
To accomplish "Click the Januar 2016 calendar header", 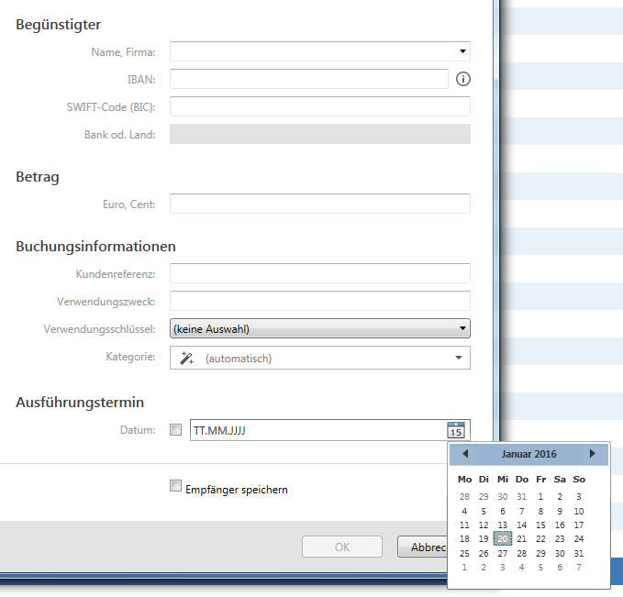I will 528,454.
